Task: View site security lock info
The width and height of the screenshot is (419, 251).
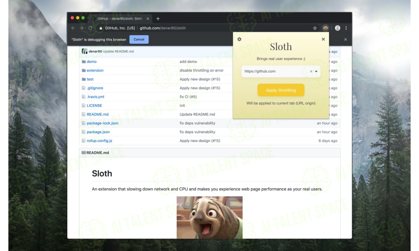Action: pos(101,28)
